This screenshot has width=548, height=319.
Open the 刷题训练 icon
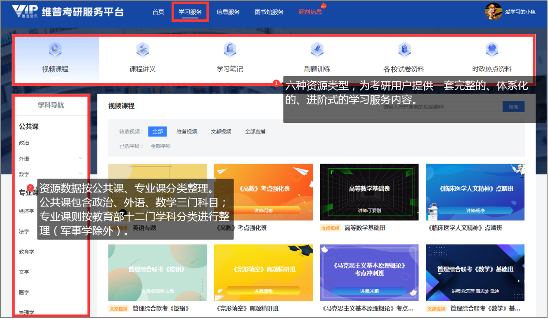317,50
